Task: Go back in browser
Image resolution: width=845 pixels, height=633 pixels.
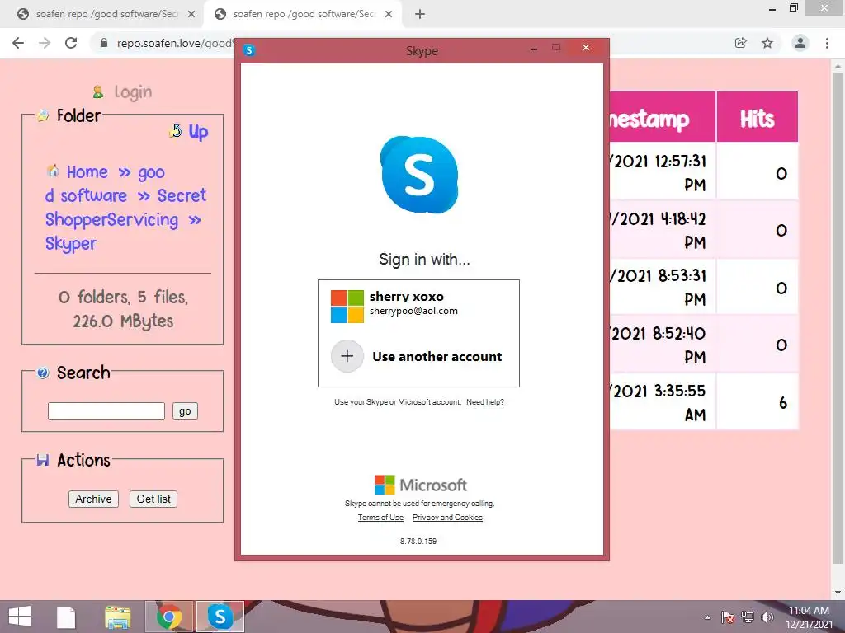Action: [18, 43]
